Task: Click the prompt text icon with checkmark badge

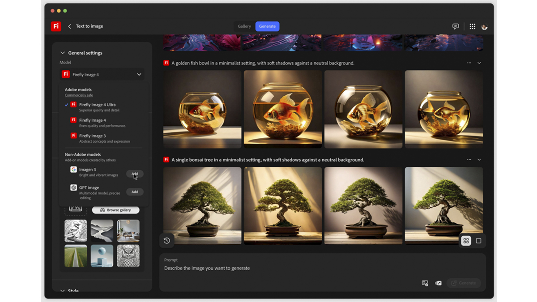Action: [x=425, y=283]
